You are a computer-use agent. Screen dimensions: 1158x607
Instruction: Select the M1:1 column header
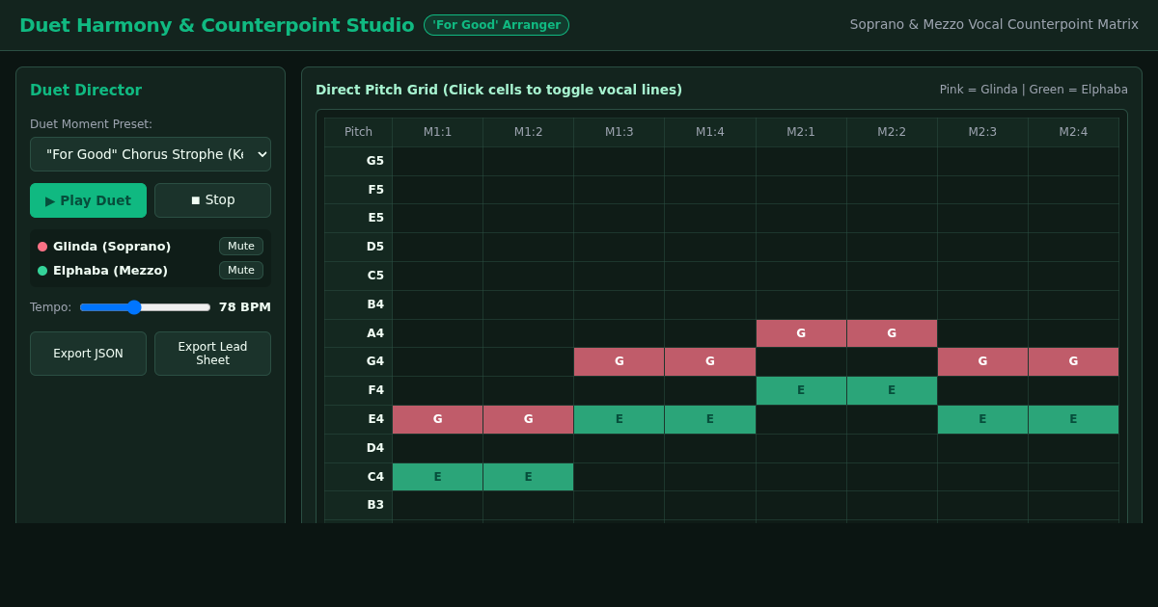(437, 132)
